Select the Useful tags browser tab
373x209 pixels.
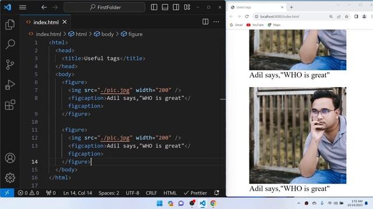[x=257, y=8]
